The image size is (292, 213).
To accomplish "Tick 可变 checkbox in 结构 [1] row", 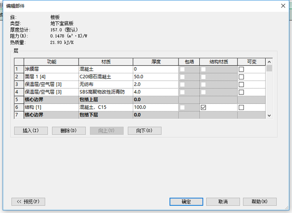I will (242, 108).
